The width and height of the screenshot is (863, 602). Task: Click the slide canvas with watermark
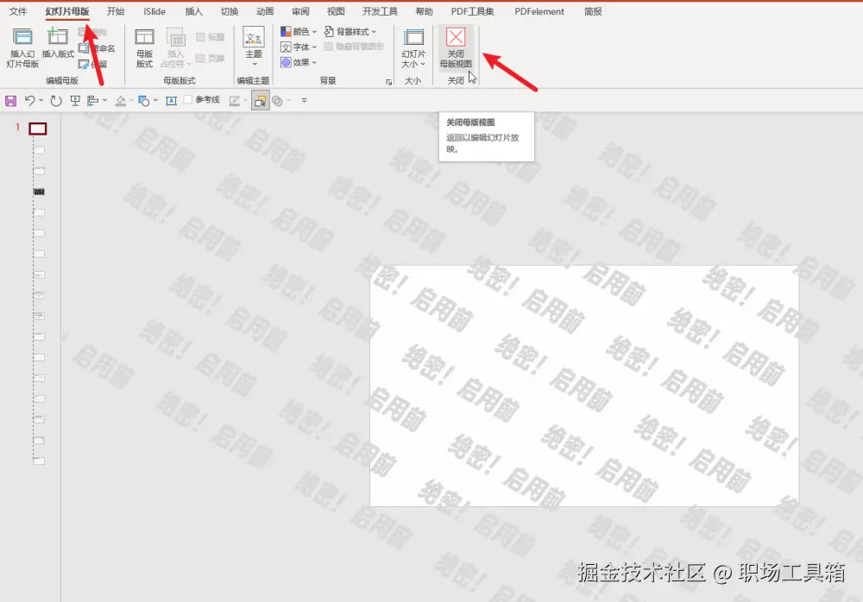click(x=584, y=386)
